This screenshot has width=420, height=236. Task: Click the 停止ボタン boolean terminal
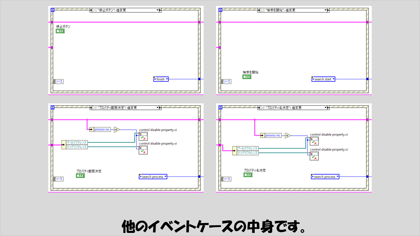pyautogui.click(x=60, y=31)
